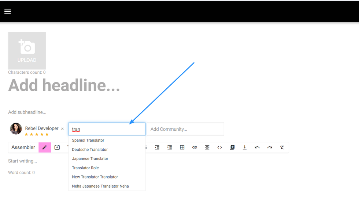Select Neha Japanese Translator Neha option
This screenshot has width=359, height=200.
click(x=100, y=186)
